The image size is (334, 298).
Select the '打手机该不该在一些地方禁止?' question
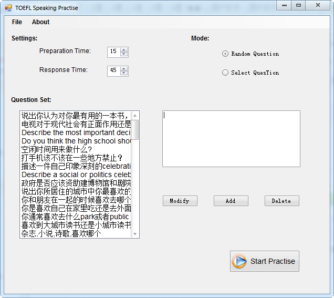click(76, 158)
